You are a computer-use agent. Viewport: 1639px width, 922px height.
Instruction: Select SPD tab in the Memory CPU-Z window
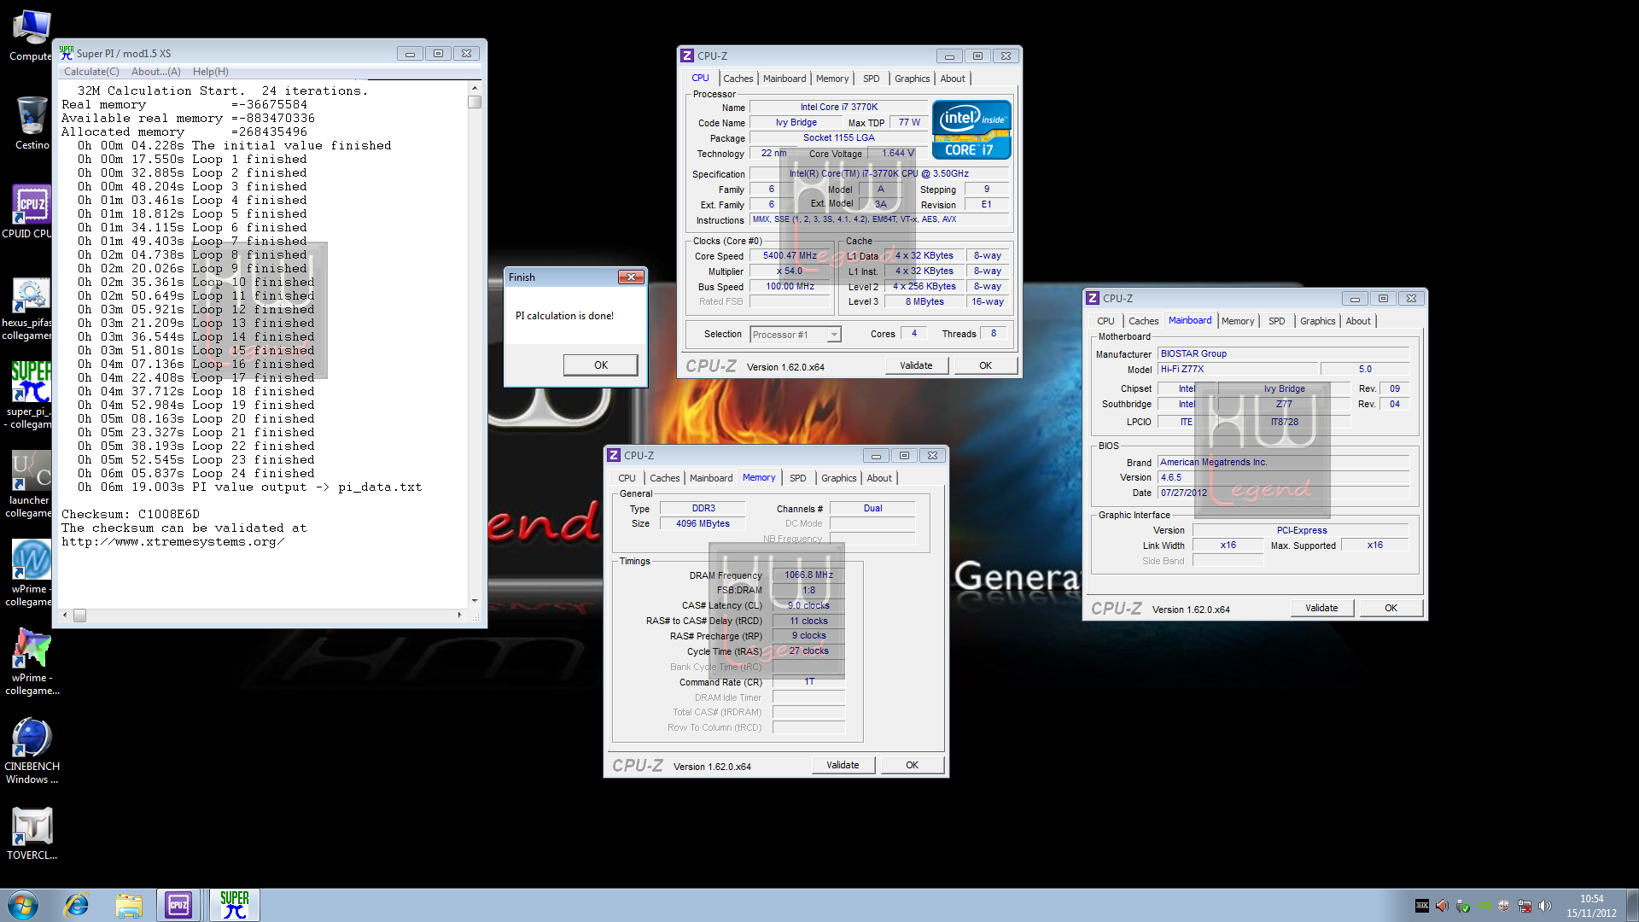click(x=797, y=478)
